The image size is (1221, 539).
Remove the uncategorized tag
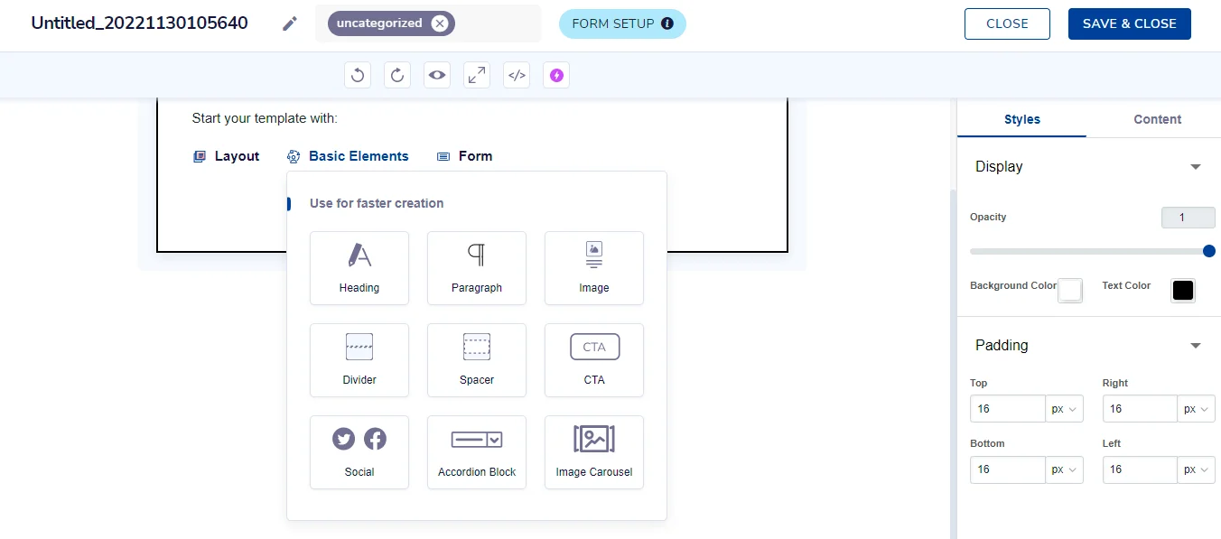click(438, 23)
